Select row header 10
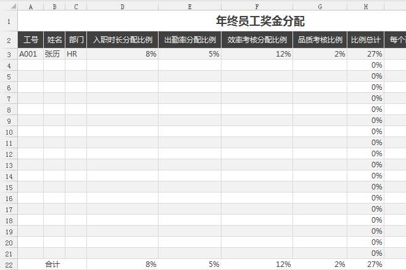The image size is (406, 270). click(9, 132)
